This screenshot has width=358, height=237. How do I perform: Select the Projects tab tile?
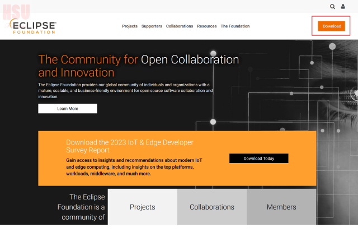click(x=143, y=207)
